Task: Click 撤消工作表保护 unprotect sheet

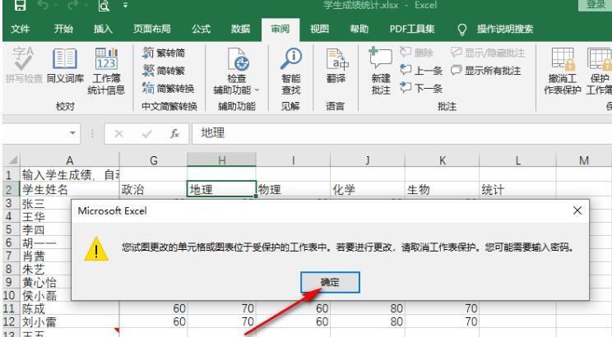Action: click(x=563, y=71)
